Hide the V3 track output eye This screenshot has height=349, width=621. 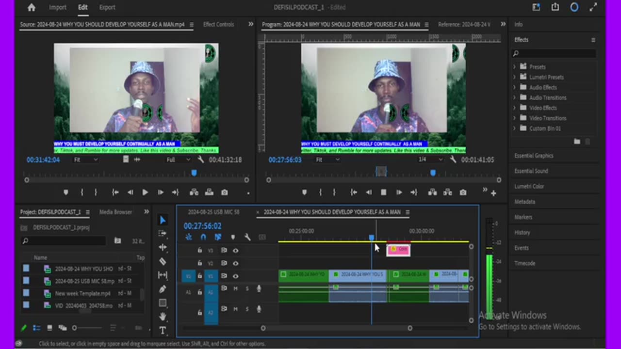pos(235,251)
